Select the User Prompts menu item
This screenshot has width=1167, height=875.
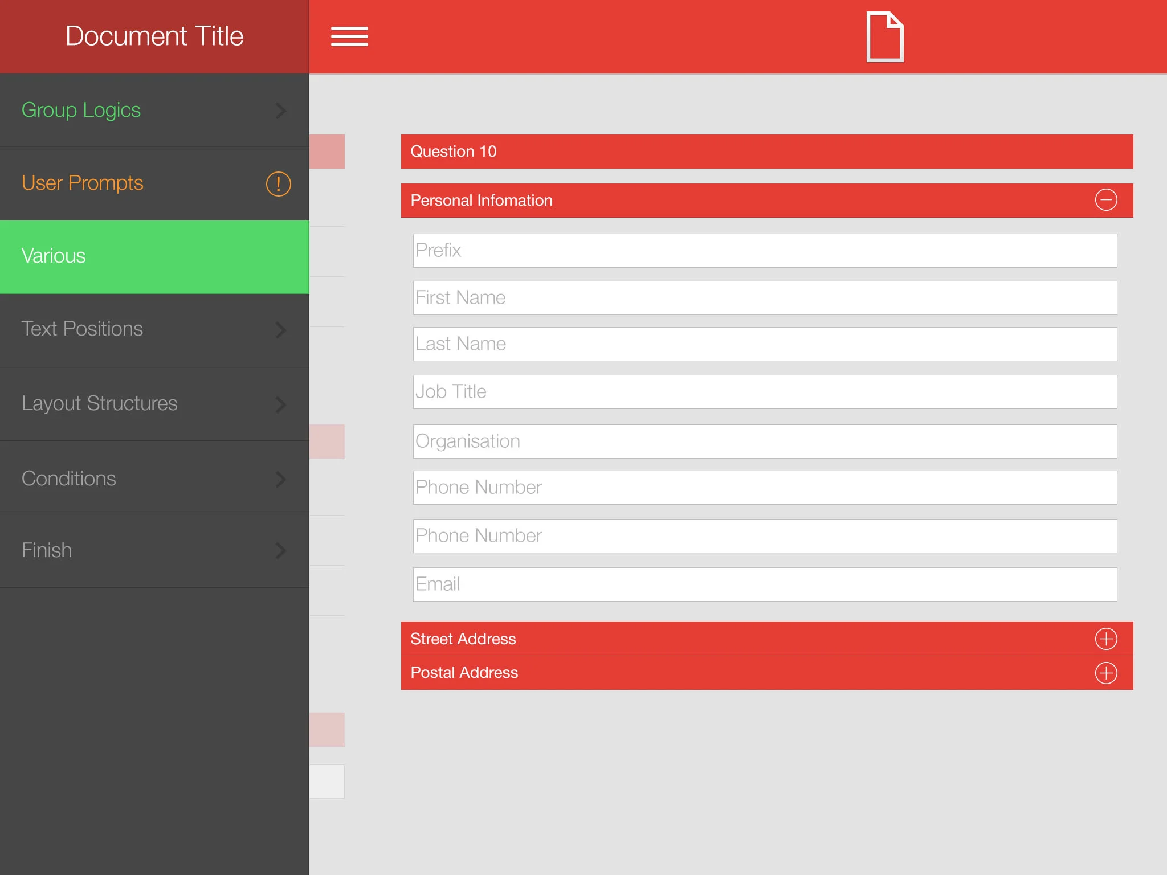coord(154,183)
